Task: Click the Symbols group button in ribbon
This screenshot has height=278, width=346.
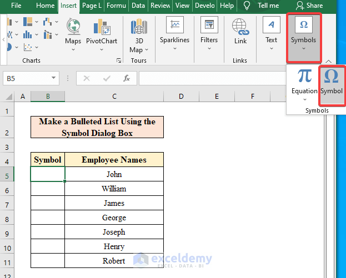Action: coord(304,38)
